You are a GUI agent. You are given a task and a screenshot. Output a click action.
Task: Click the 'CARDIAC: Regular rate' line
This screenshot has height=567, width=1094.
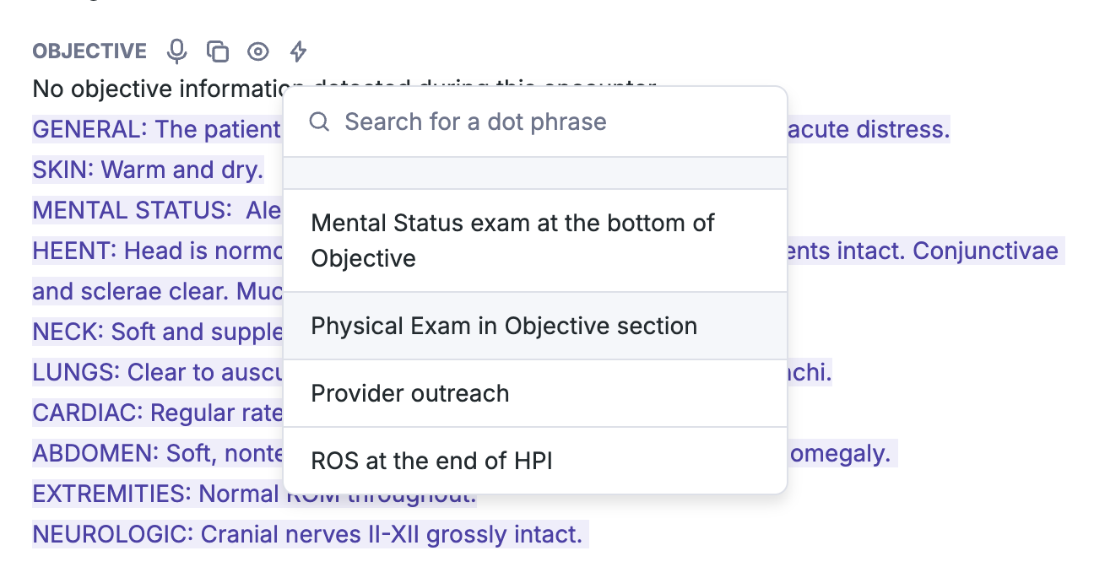[157, 413]
